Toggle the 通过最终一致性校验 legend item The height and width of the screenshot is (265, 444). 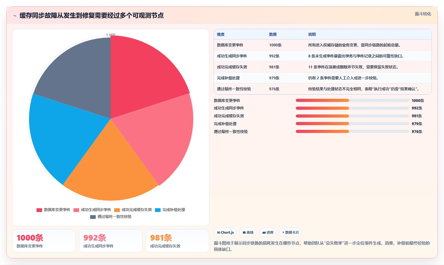111,217
